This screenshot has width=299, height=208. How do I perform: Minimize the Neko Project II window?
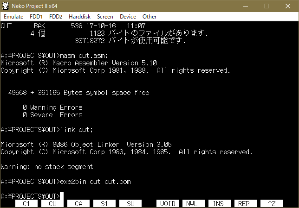coord(246,6)
